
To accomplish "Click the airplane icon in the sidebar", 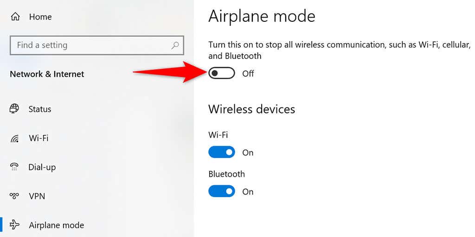I will click(x=14, y=225).
